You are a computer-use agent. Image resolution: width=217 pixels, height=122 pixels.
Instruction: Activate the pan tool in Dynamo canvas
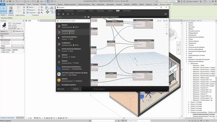coord(166,34)
